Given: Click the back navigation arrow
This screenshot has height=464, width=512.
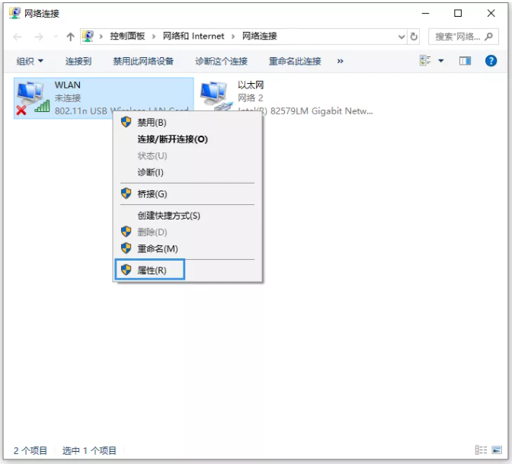Looking at the screenshot, I should 18,37.
